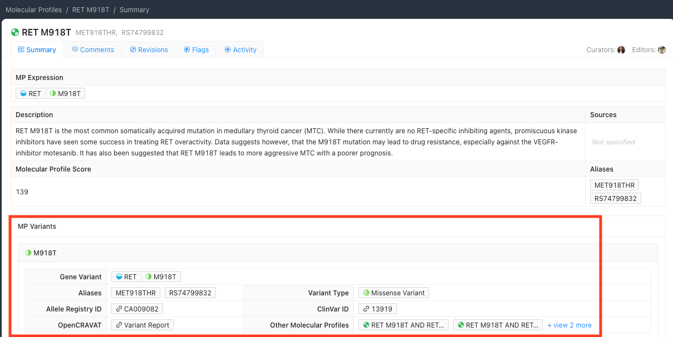Switch to the Summary tab
The width and height of the screenshot is (673, 337).
coord(37,49)
